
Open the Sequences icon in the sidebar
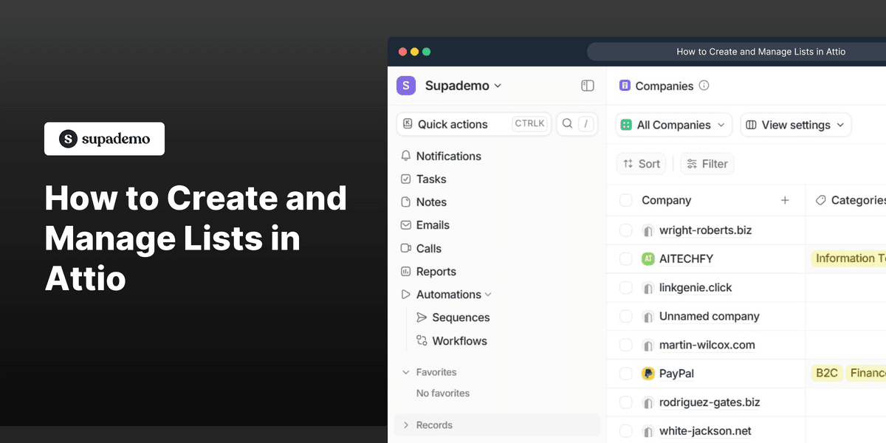coord(422,317)
